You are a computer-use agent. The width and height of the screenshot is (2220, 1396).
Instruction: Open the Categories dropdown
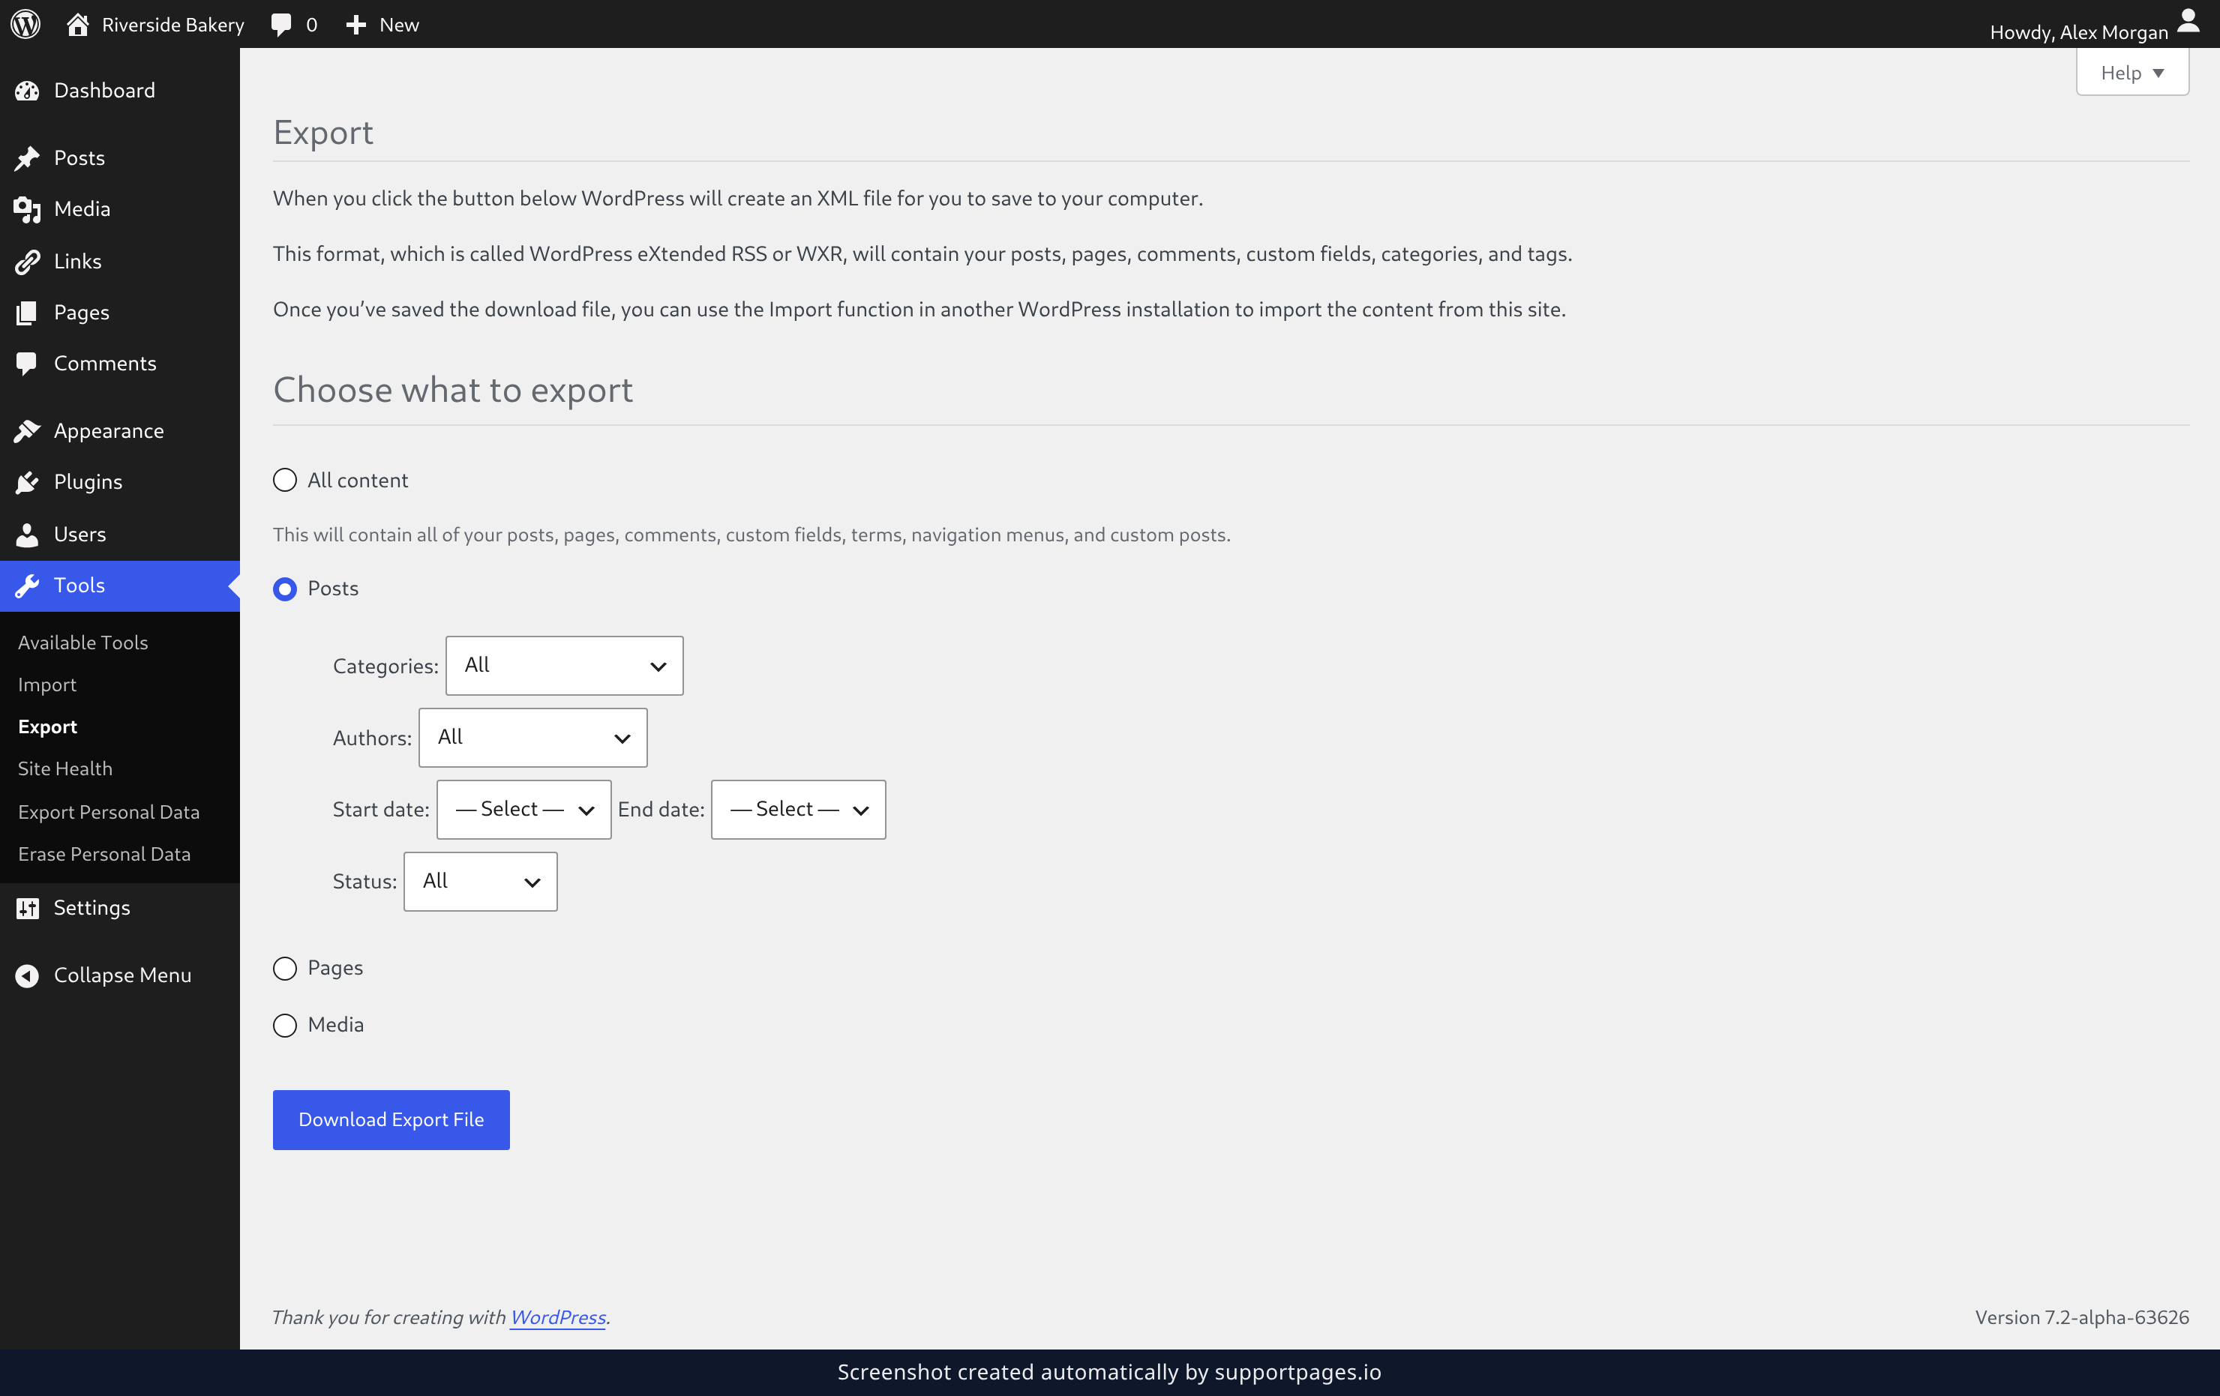point(564,665)
